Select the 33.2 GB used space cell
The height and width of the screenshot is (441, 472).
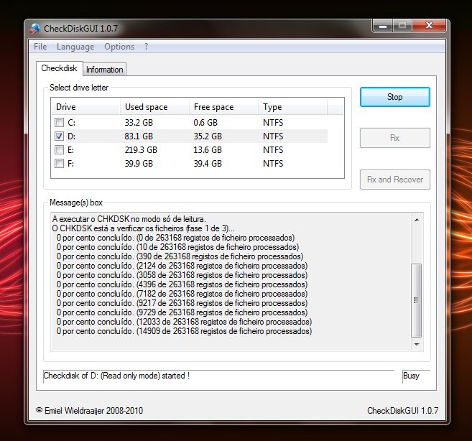click(139, 123)
